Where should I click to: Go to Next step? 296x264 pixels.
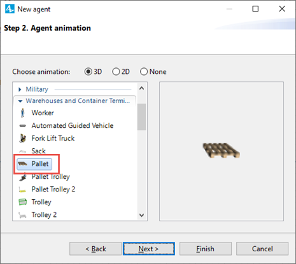(x=149, y=249)
